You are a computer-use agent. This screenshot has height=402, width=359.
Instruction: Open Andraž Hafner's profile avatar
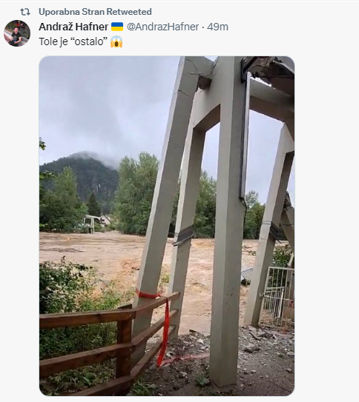[x=17, y=33]
